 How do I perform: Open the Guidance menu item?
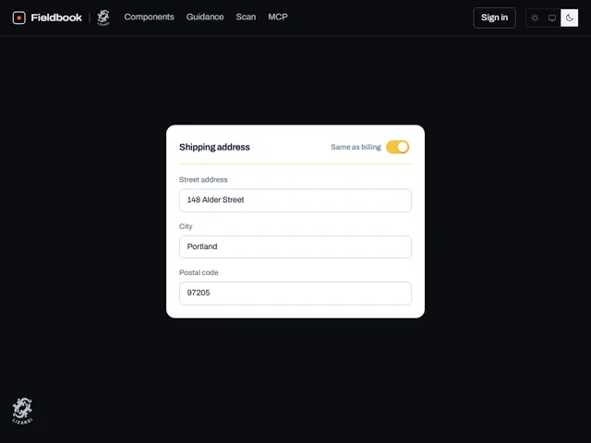pyautogui.click(x=205, y=17)
